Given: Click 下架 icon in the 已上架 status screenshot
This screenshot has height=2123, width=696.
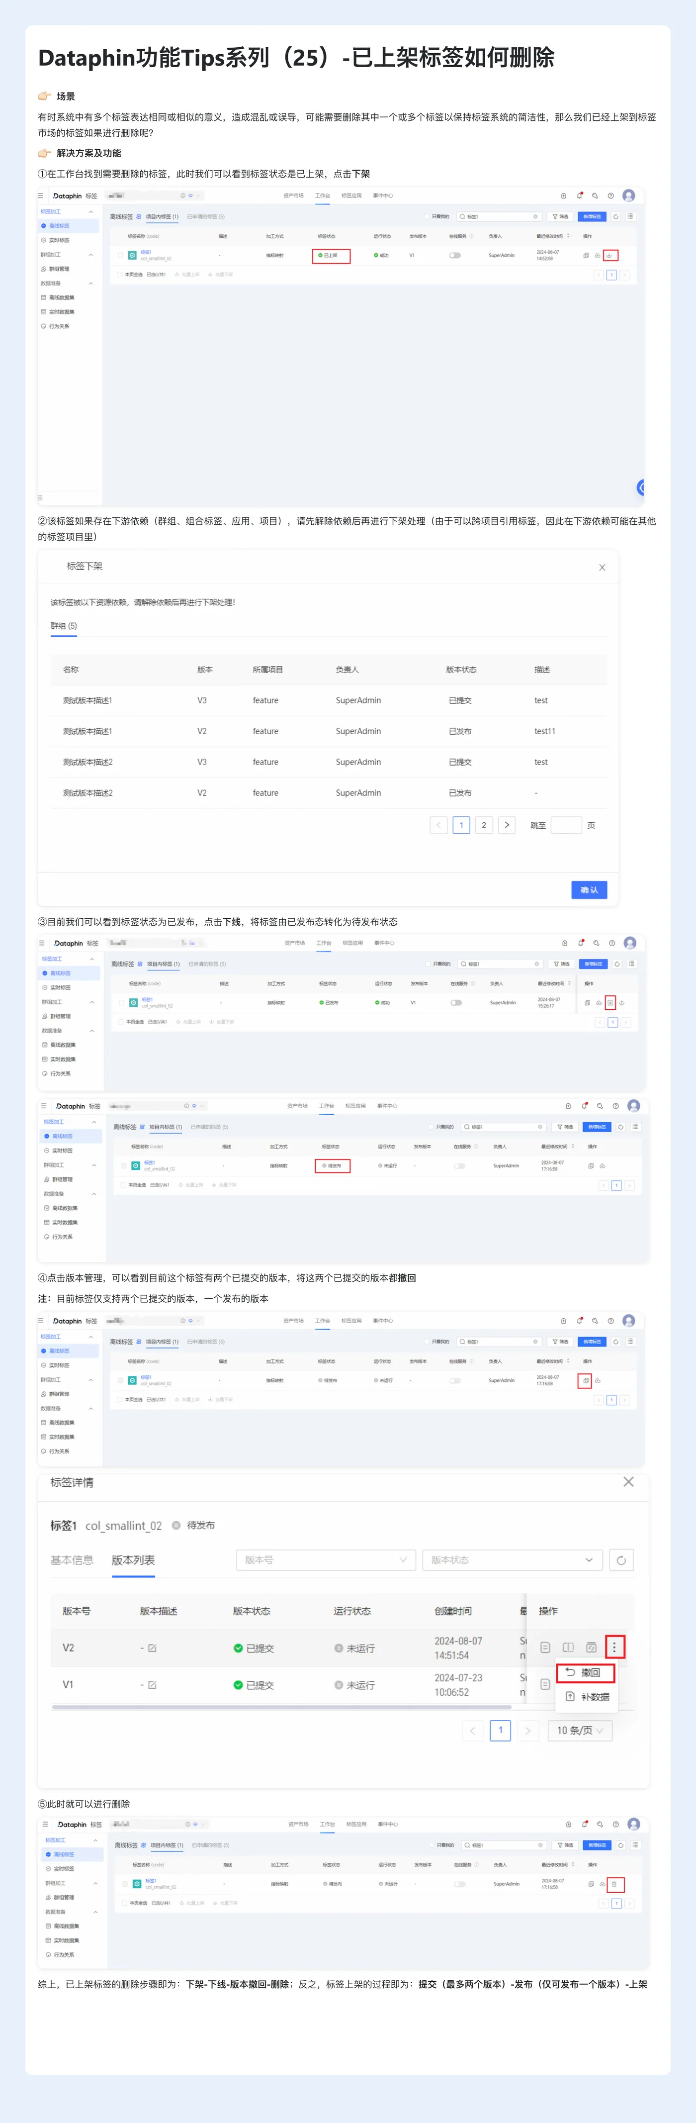Looking at the screenshot, I should (610, 256).
